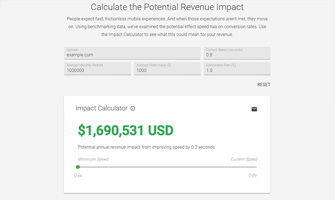
Task: Click the Calculate the Potential Revenue Impact heading
Action: click(x=167, y=7)
